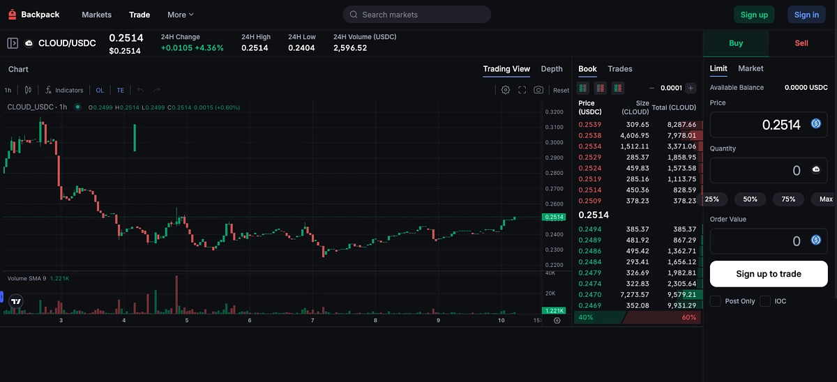
Task: Click ask row priced 0.2538
Action: (x=637, y=135)
